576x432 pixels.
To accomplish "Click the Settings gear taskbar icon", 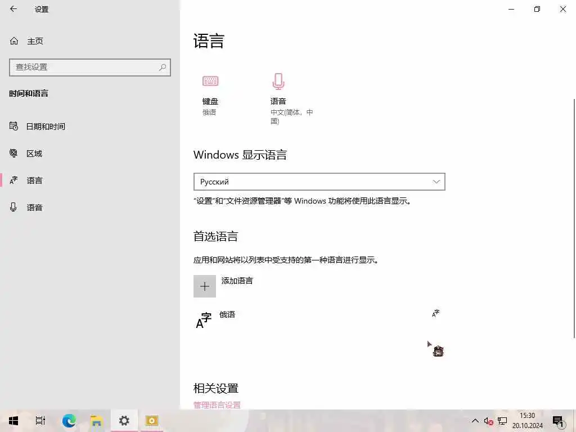I will (124, 421).
